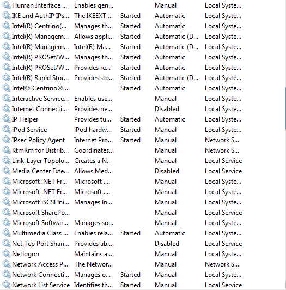Click gear icon for Microsoft iSCSI Ini...
This screenshot has width=286, height=290.
[7, 202]
